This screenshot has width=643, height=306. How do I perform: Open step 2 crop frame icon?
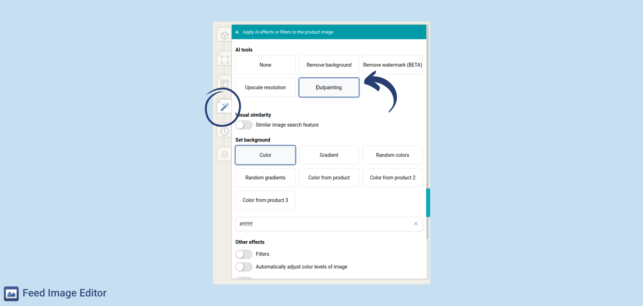pos(224,59)
